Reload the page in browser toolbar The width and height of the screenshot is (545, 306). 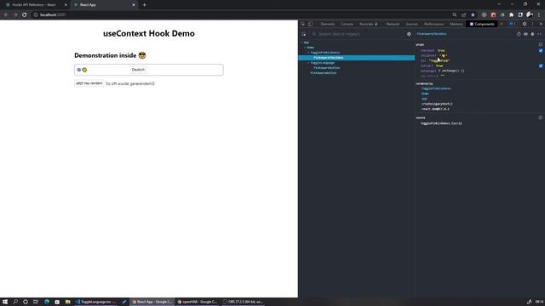click(25, 15)
